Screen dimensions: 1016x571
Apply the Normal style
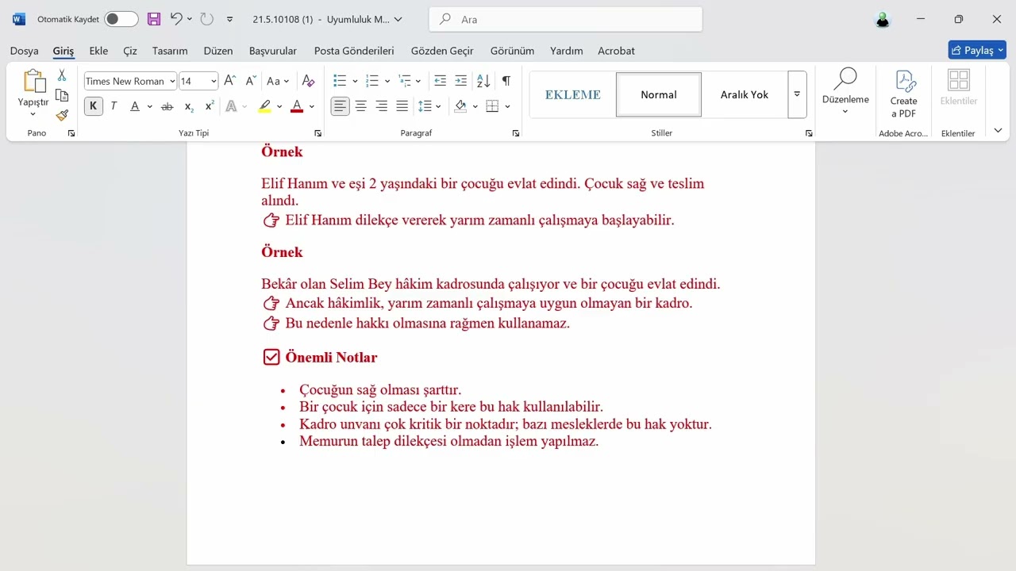point(659,94)
